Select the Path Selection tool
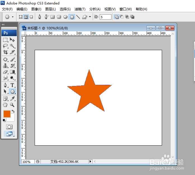195x175 pixels. pyautogui.click(x=5, y=91)
